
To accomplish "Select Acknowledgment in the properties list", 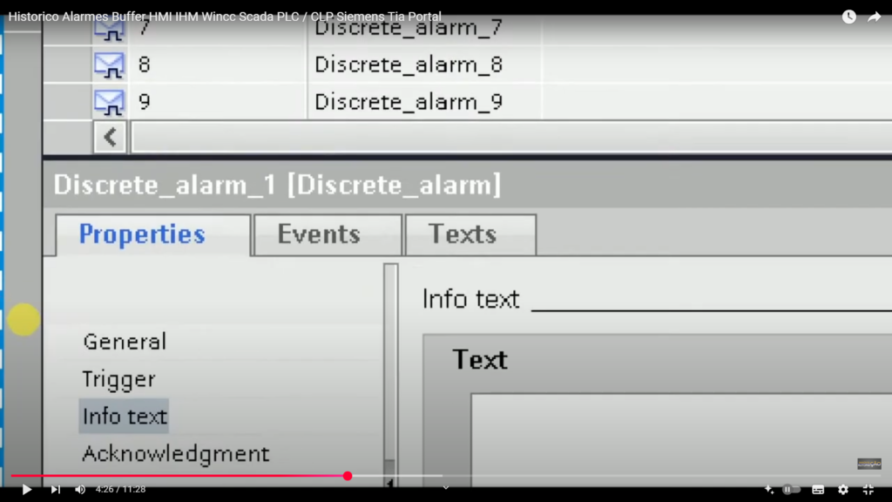I will [x=175, y=453].
